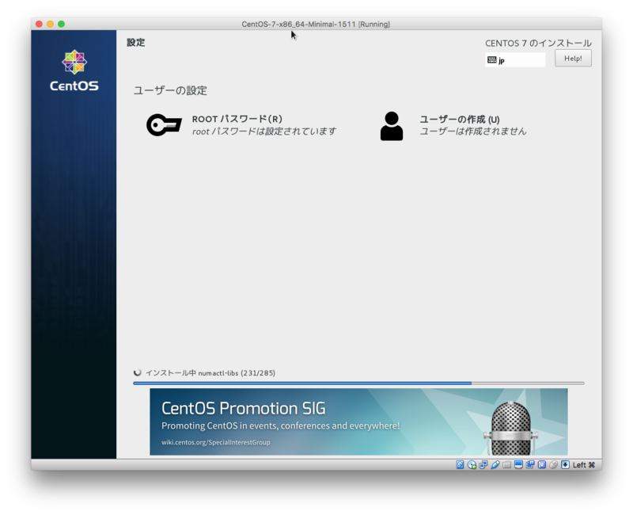The height and width of the screenshot is (515, 633).
Task: Click the CentOS Promotion SIG banner
Action: point(358,422)
